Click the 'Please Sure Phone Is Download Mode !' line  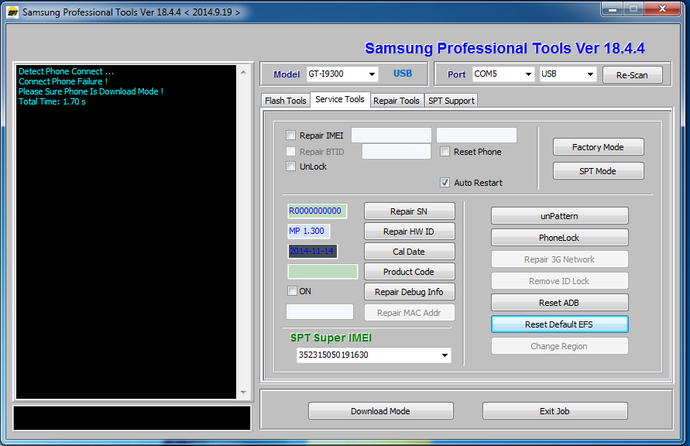(x=91, y=91)
